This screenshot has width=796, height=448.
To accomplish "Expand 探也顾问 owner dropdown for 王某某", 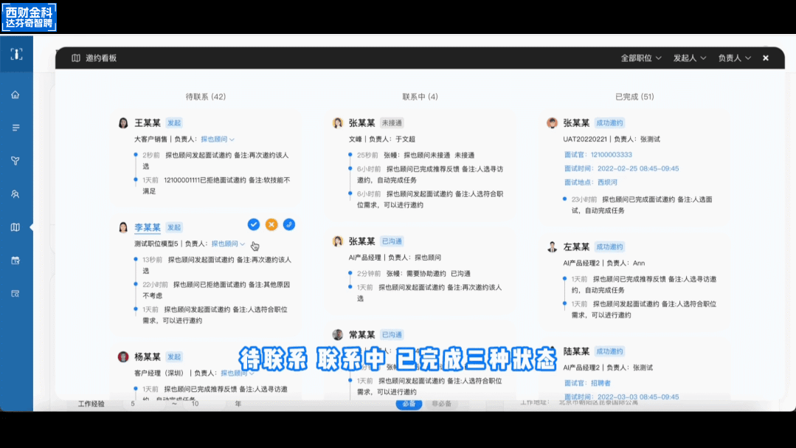I will click(x=218, y=139).
